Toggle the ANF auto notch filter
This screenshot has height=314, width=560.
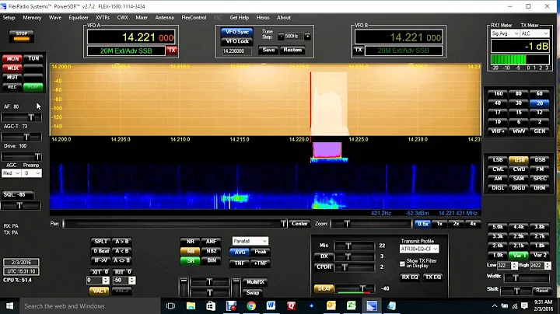coord(211,242)
